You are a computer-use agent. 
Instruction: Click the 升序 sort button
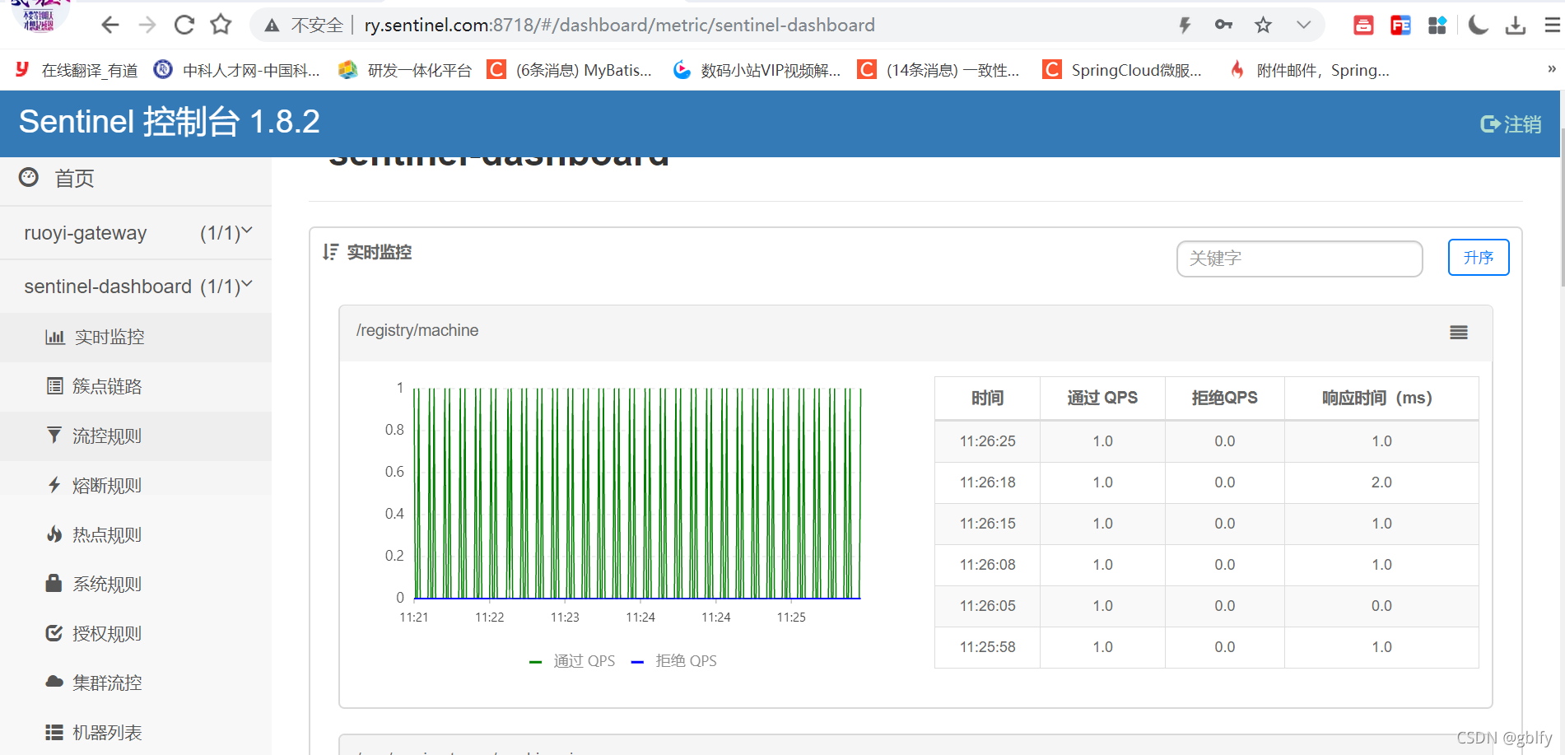click(1479, 258)
